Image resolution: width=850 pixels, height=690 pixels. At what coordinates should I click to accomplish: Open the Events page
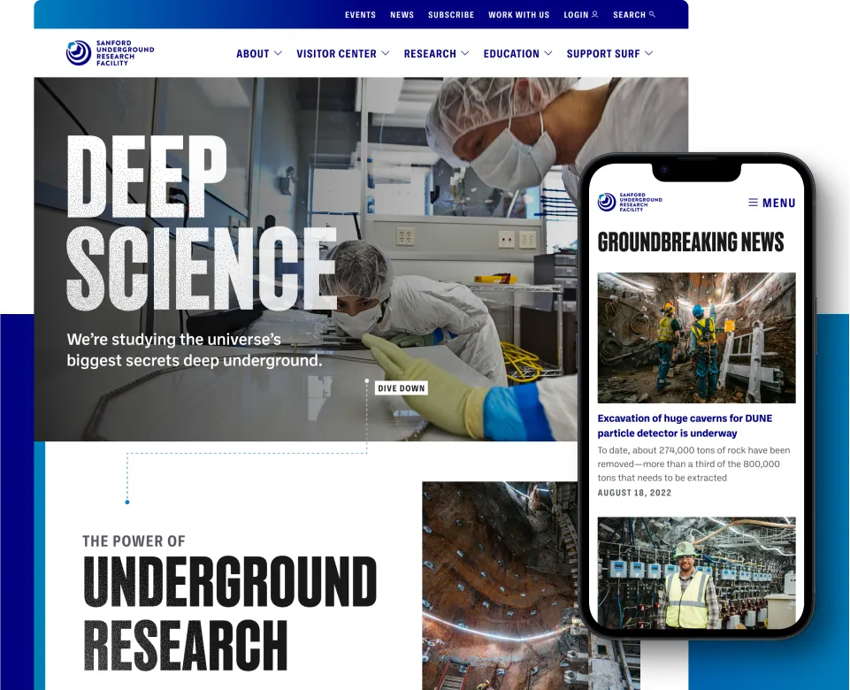[360, 15]
